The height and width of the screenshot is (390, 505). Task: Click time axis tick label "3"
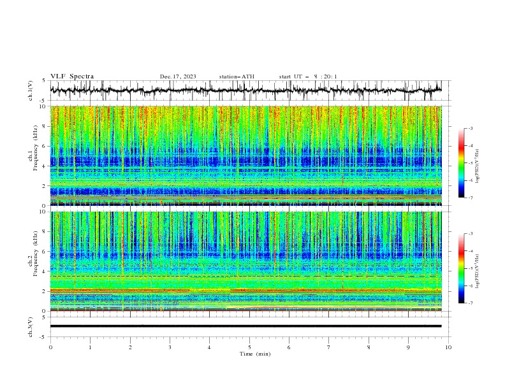[170, 347]
